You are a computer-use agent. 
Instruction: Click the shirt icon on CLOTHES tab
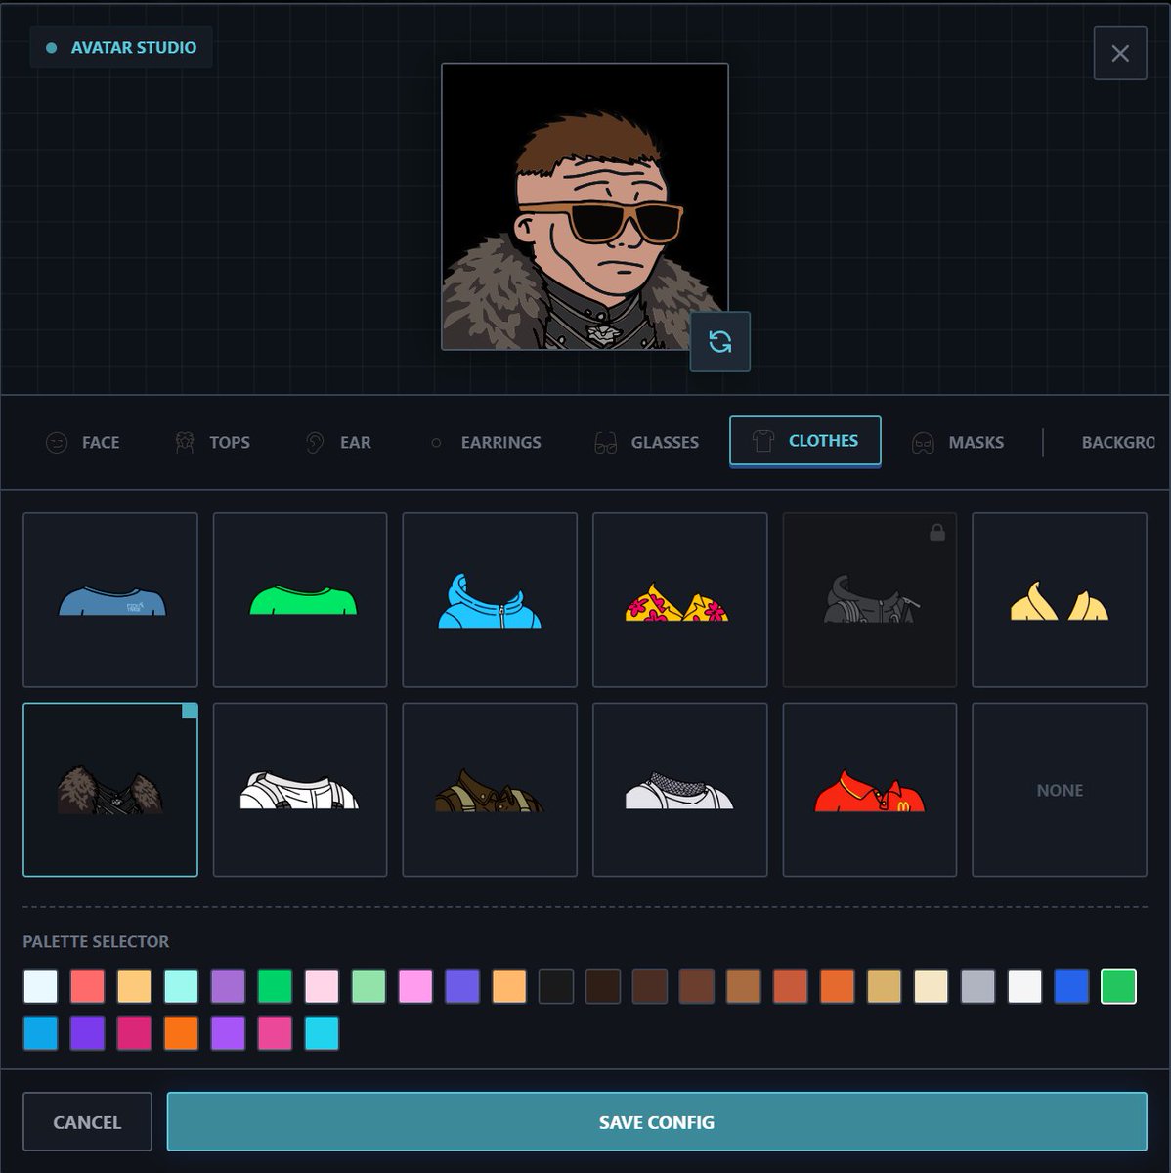click(x=763, y=441)
